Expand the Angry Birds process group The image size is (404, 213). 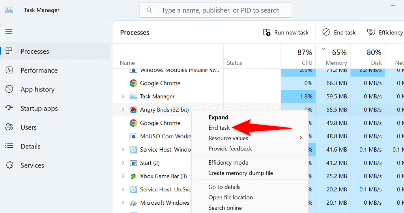pos(123,110)
